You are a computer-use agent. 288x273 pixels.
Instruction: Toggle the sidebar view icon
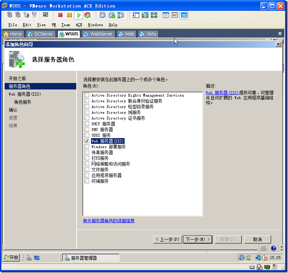(x=136, y=15)
